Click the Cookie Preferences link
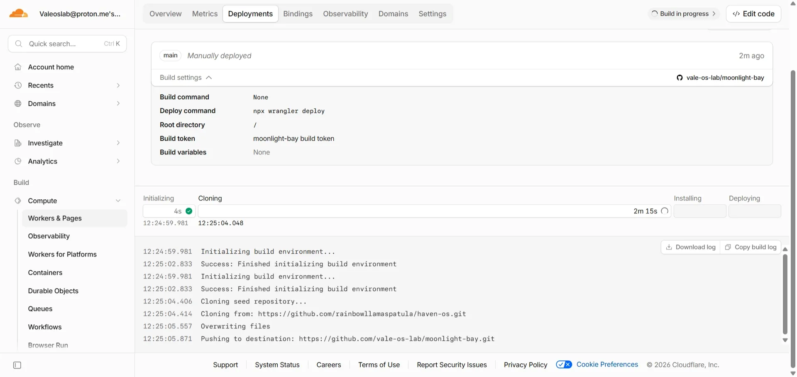797x377 pixels. 607,365
